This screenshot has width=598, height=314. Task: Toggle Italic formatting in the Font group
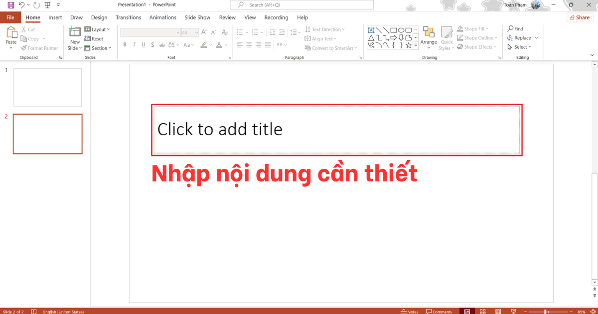pyautogui.click(x=134, y=44)
